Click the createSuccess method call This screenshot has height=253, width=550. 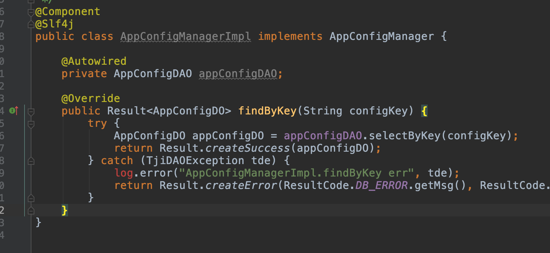[x=248, y=148]
